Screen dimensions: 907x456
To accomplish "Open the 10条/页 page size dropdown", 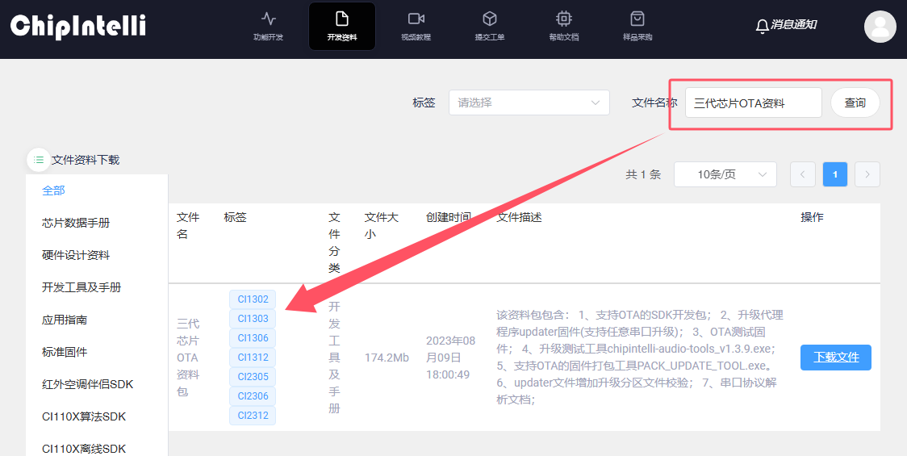I will point(725,174).
